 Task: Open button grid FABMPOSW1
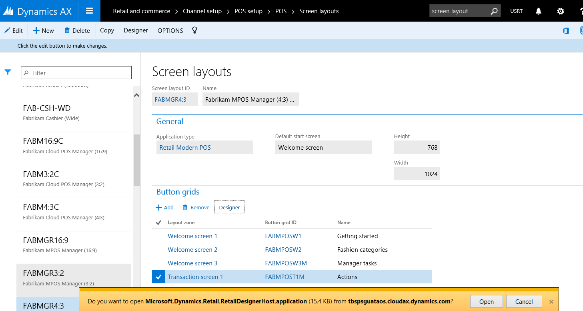point(283,236)
